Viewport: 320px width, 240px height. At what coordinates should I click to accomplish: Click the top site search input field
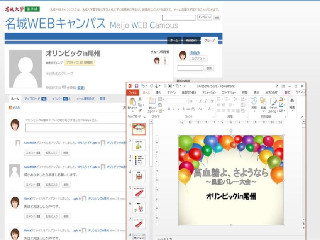(x=179, y=18)
